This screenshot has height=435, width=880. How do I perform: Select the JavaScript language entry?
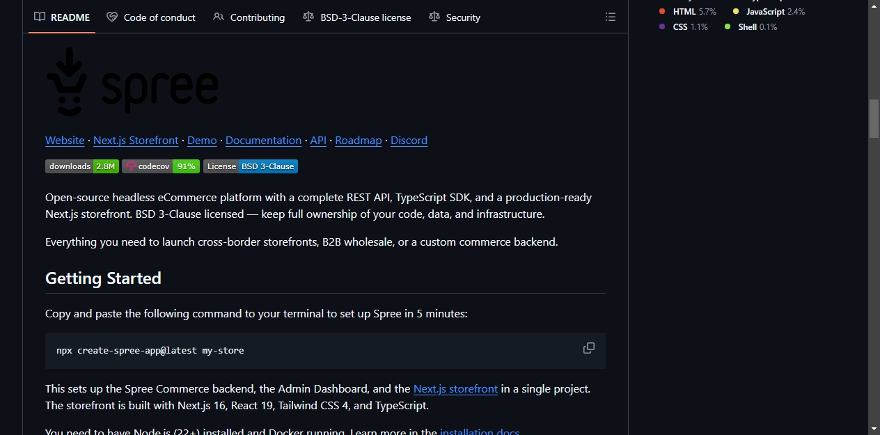point(769,12)
